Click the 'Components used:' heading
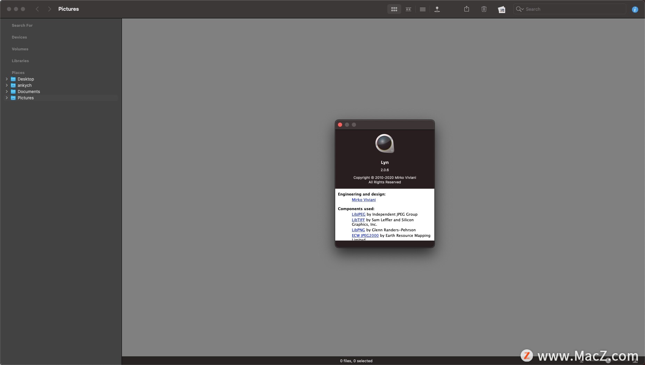Image resolution: width=645 pixels, height=365 pixels. tap(356, 209)
